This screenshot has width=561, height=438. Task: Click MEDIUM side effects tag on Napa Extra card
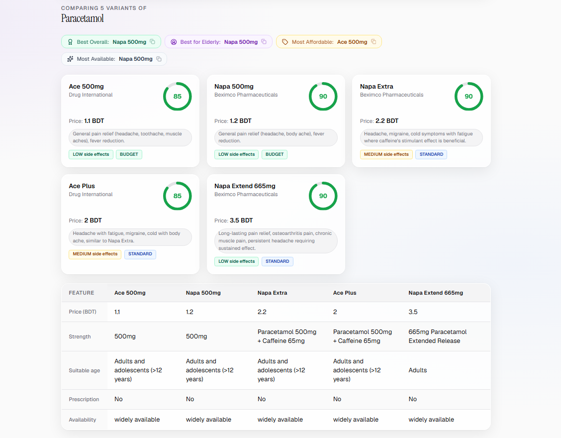(x=386, y=154)
